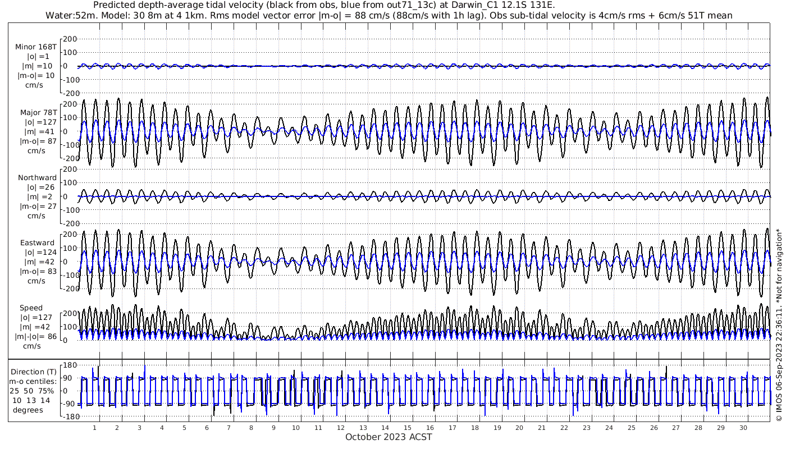Click date tick '1' on the x-axis
This screenshot has width=786, height=449.
coord(95,427)
